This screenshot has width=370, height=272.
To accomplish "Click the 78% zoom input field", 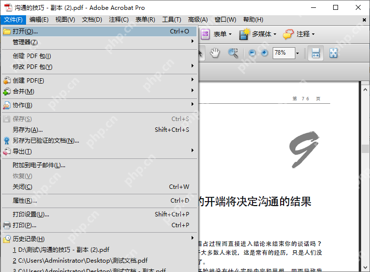I will click(x=284, y=53).
